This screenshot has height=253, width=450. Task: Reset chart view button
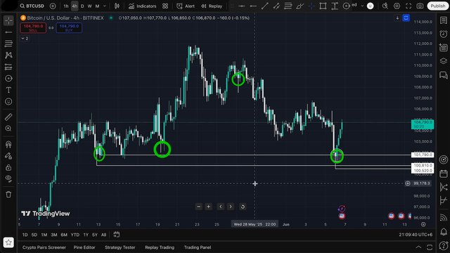click(x=243, y=207)
